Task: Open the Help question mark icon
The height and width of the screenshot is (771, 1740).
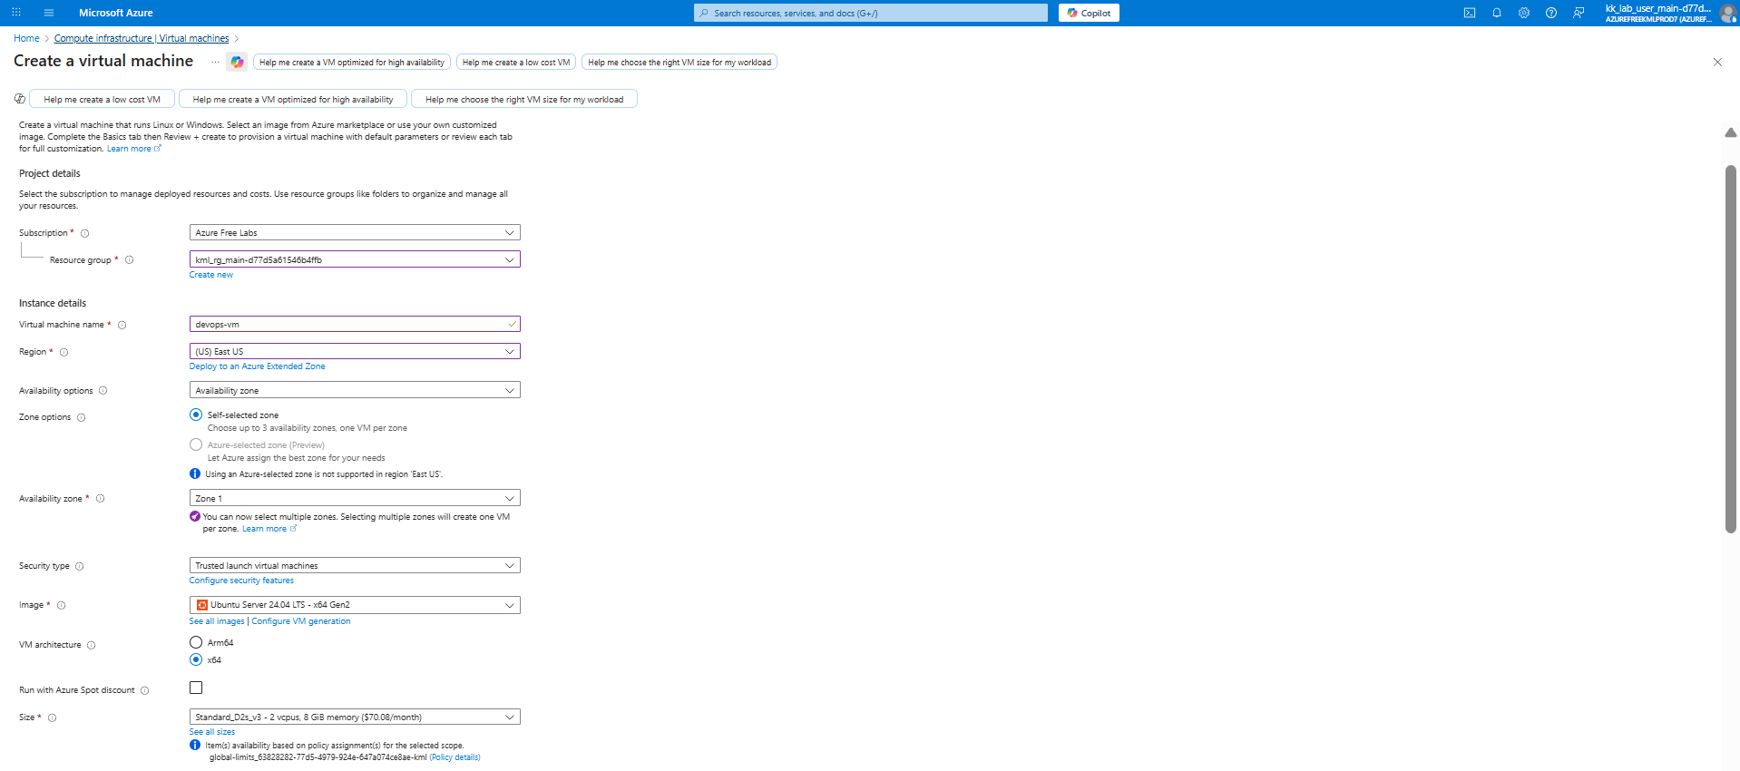Action: coord(1551,13)
